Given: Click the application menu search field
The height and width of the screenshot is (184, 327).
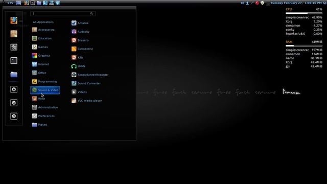Looking at the screenshot, I should pyautogui.click(x=63, y=14).
